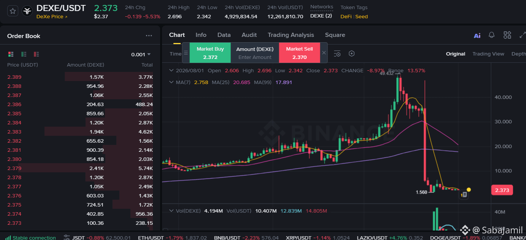This screenshot has width=526, height=240.
Task: Select order book row priced 2.376
Action: (80, 195)
